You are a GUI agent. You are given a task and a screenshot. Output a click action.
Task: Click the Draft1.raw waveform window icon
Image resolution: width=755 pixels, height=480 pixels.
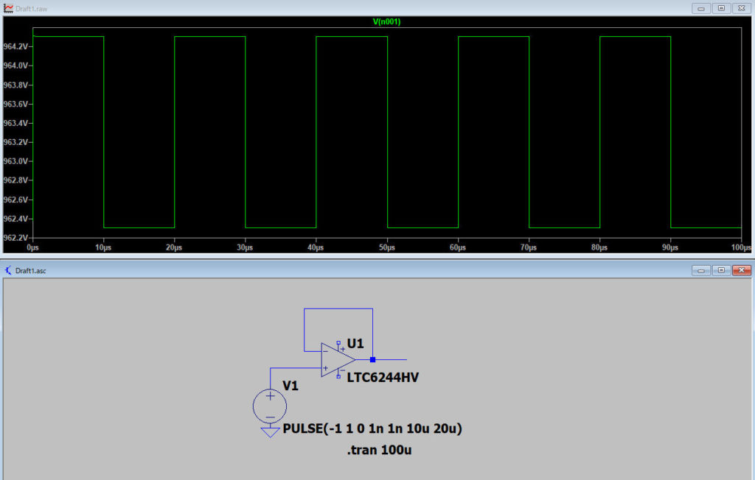pyautogui.click(x=8, y=7)
